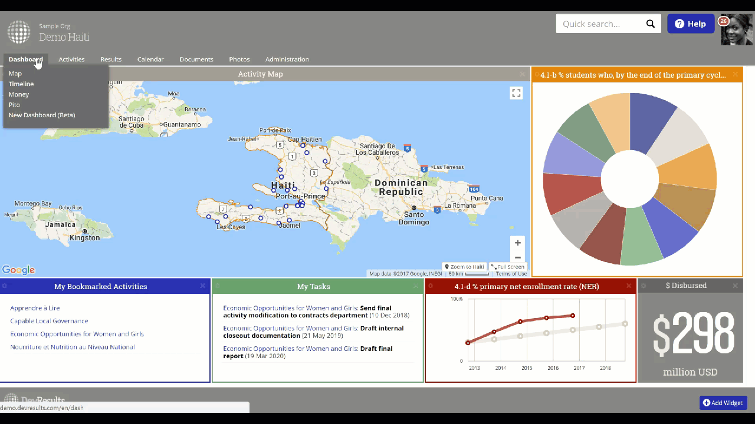The width and height of the screenshot is (755, 424).
Task: Close the 4.1-b students pie chart widget
Action: [735, 75]
